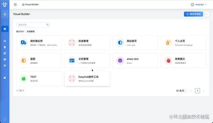Open the 我的微应用 project title
Image resolution: width=213 pixels, height=123 pixels.
point(36,41)
